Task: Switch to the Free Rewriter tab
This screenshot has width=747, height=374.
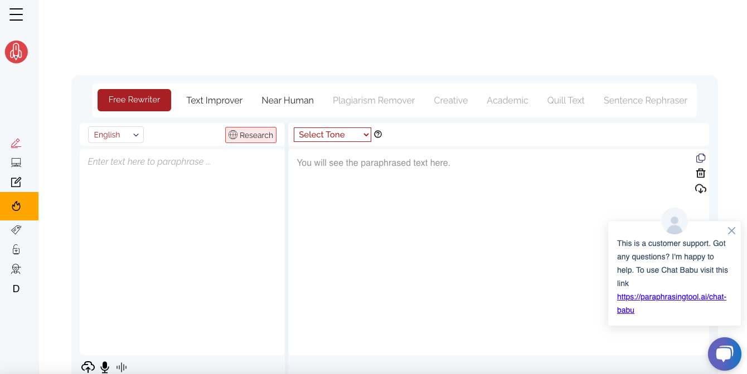Action: 134,100
